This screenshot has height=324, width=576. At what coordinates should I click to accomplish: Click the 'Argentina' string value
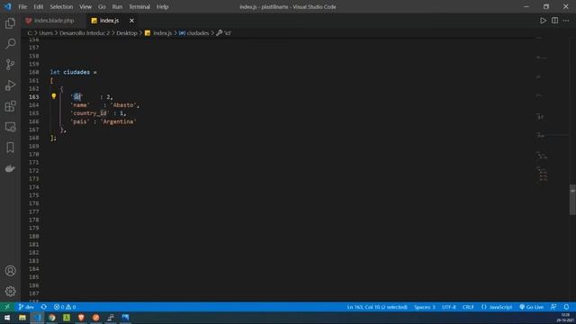point(118,121)
